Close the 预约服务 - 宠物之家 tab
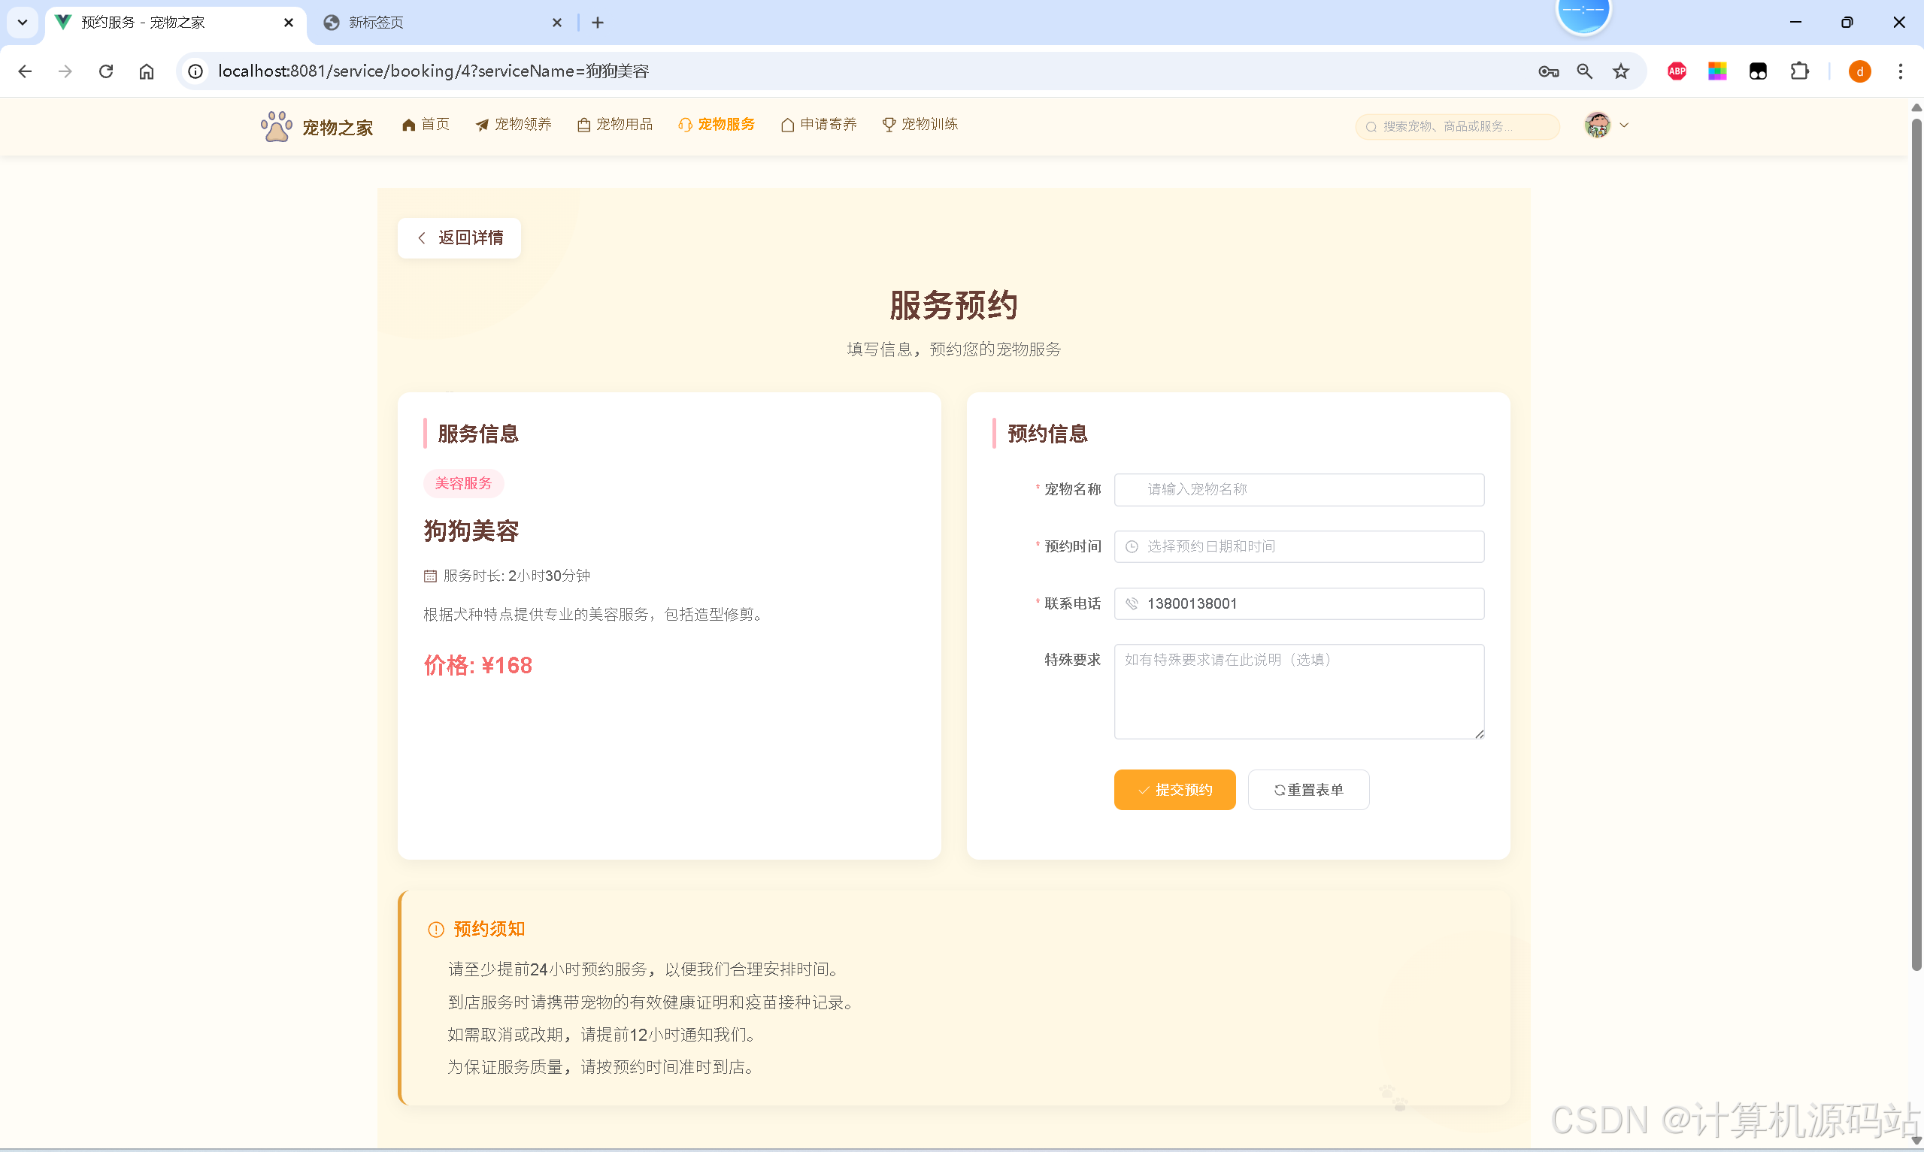1924x1152 pixels. [289, 23]
